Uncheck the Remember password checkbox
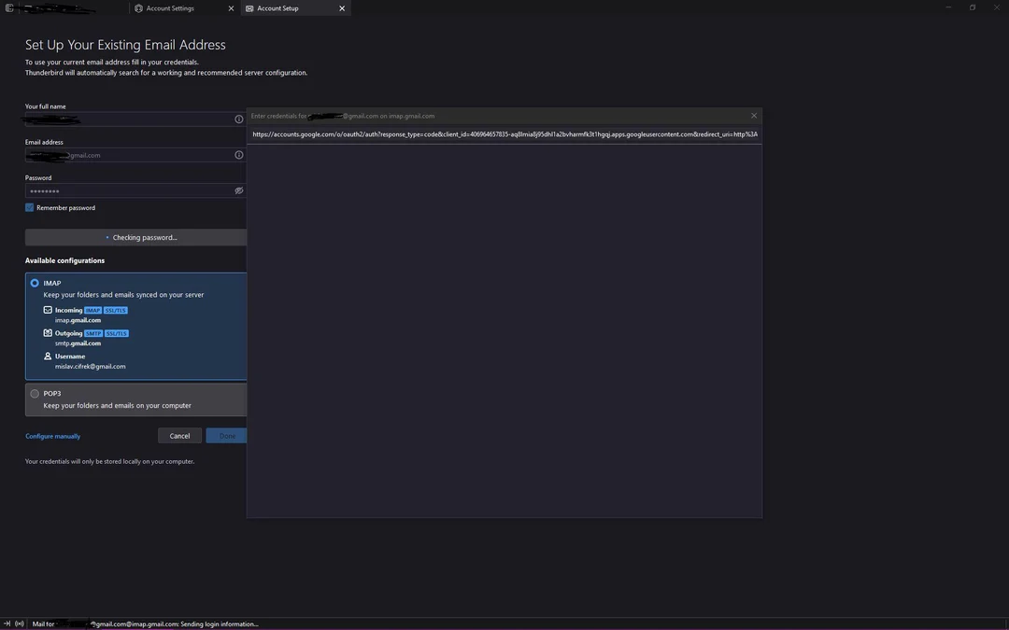The image size is (1009, 630). coord(29,207)
